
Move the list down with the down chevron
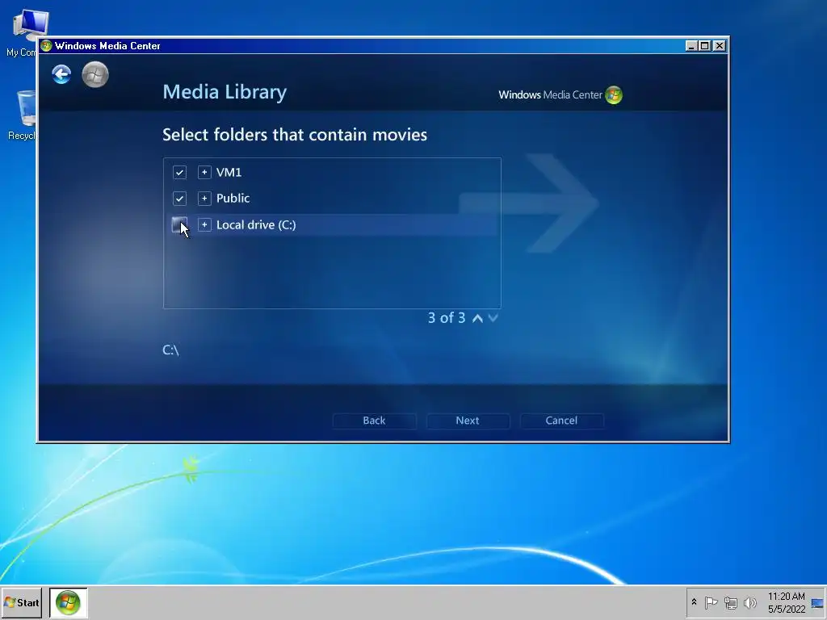coord(493,318)
